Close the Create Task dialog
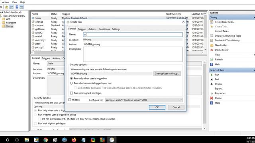Image resolution: width=255 pixels, height=143 pixels. click(183, 22)
